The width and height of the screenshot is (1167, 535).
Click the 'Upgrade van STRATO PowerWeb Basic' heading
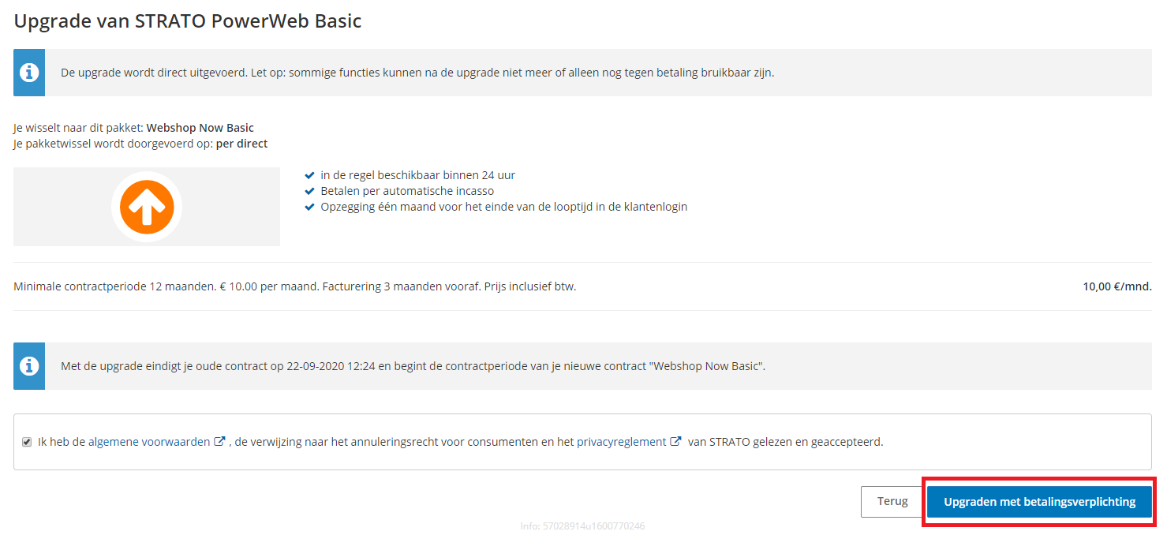coord(188,21)
